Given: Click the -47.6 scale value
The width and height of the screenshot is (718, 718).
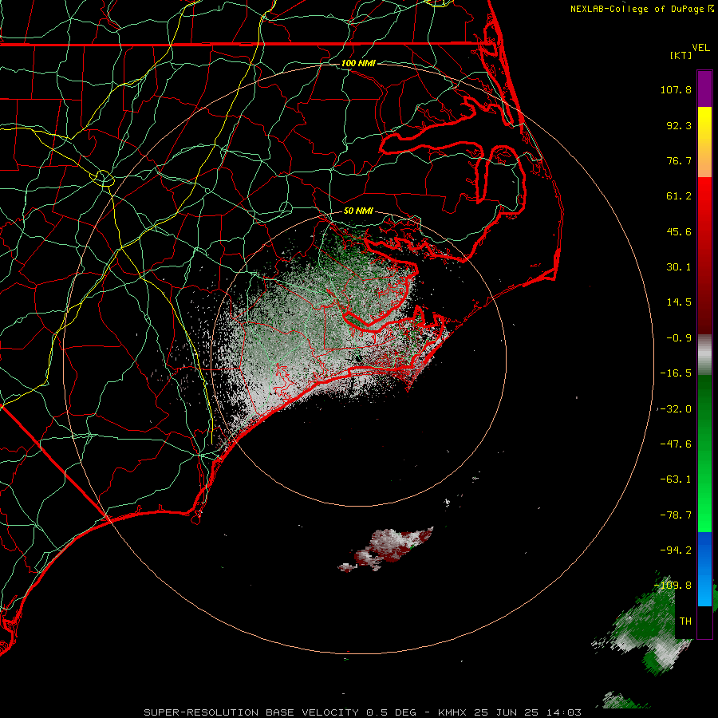Looking at the screenshot, I should point(676,444).
